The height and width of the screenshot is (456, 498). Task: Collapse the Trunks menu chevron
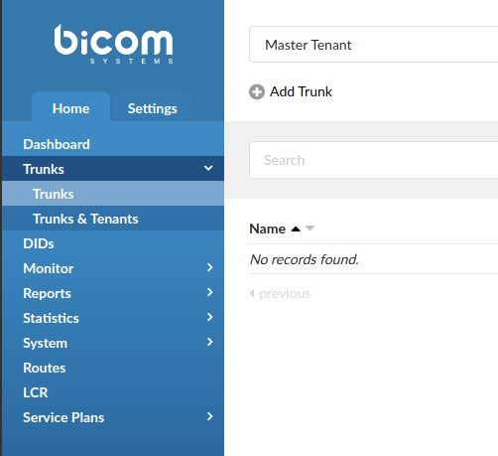click(208, 168)
